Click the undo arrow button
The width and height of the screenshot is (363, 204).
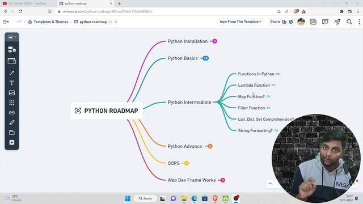(271, 184)
